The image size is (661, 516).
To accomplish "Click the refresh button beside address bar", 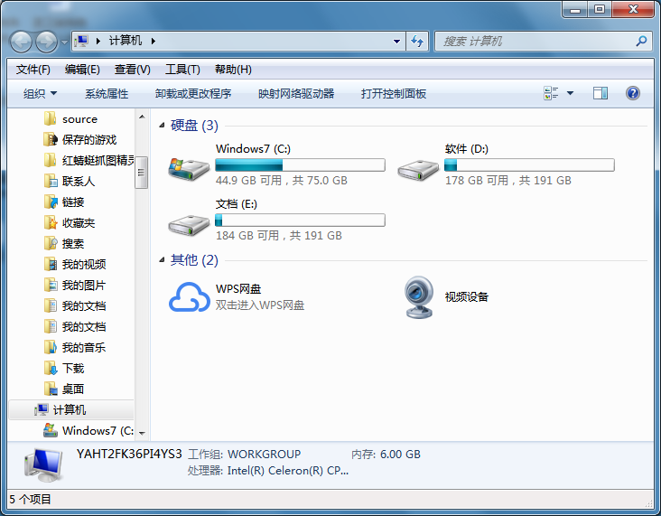I will [x=417, y=41].
